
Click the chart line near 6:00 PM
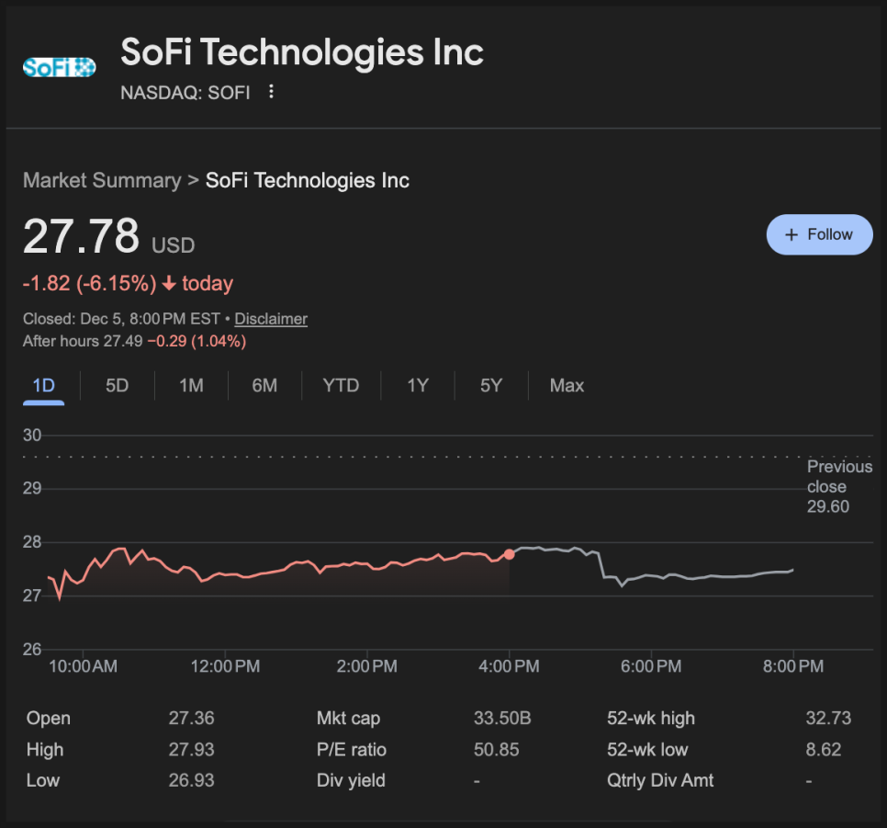coord(650,576)
